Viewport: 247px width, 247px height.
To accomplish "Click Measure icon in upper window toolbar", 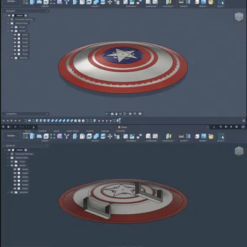I will pos(181,2).
